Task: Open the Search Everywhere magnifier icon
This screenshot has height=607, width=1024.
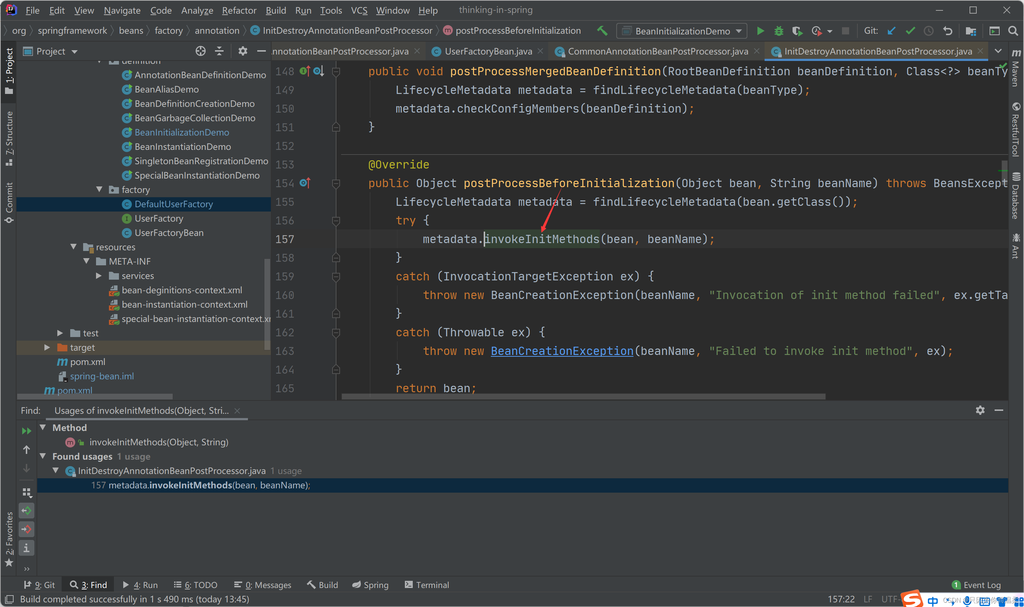Action: coord(1013,31)
